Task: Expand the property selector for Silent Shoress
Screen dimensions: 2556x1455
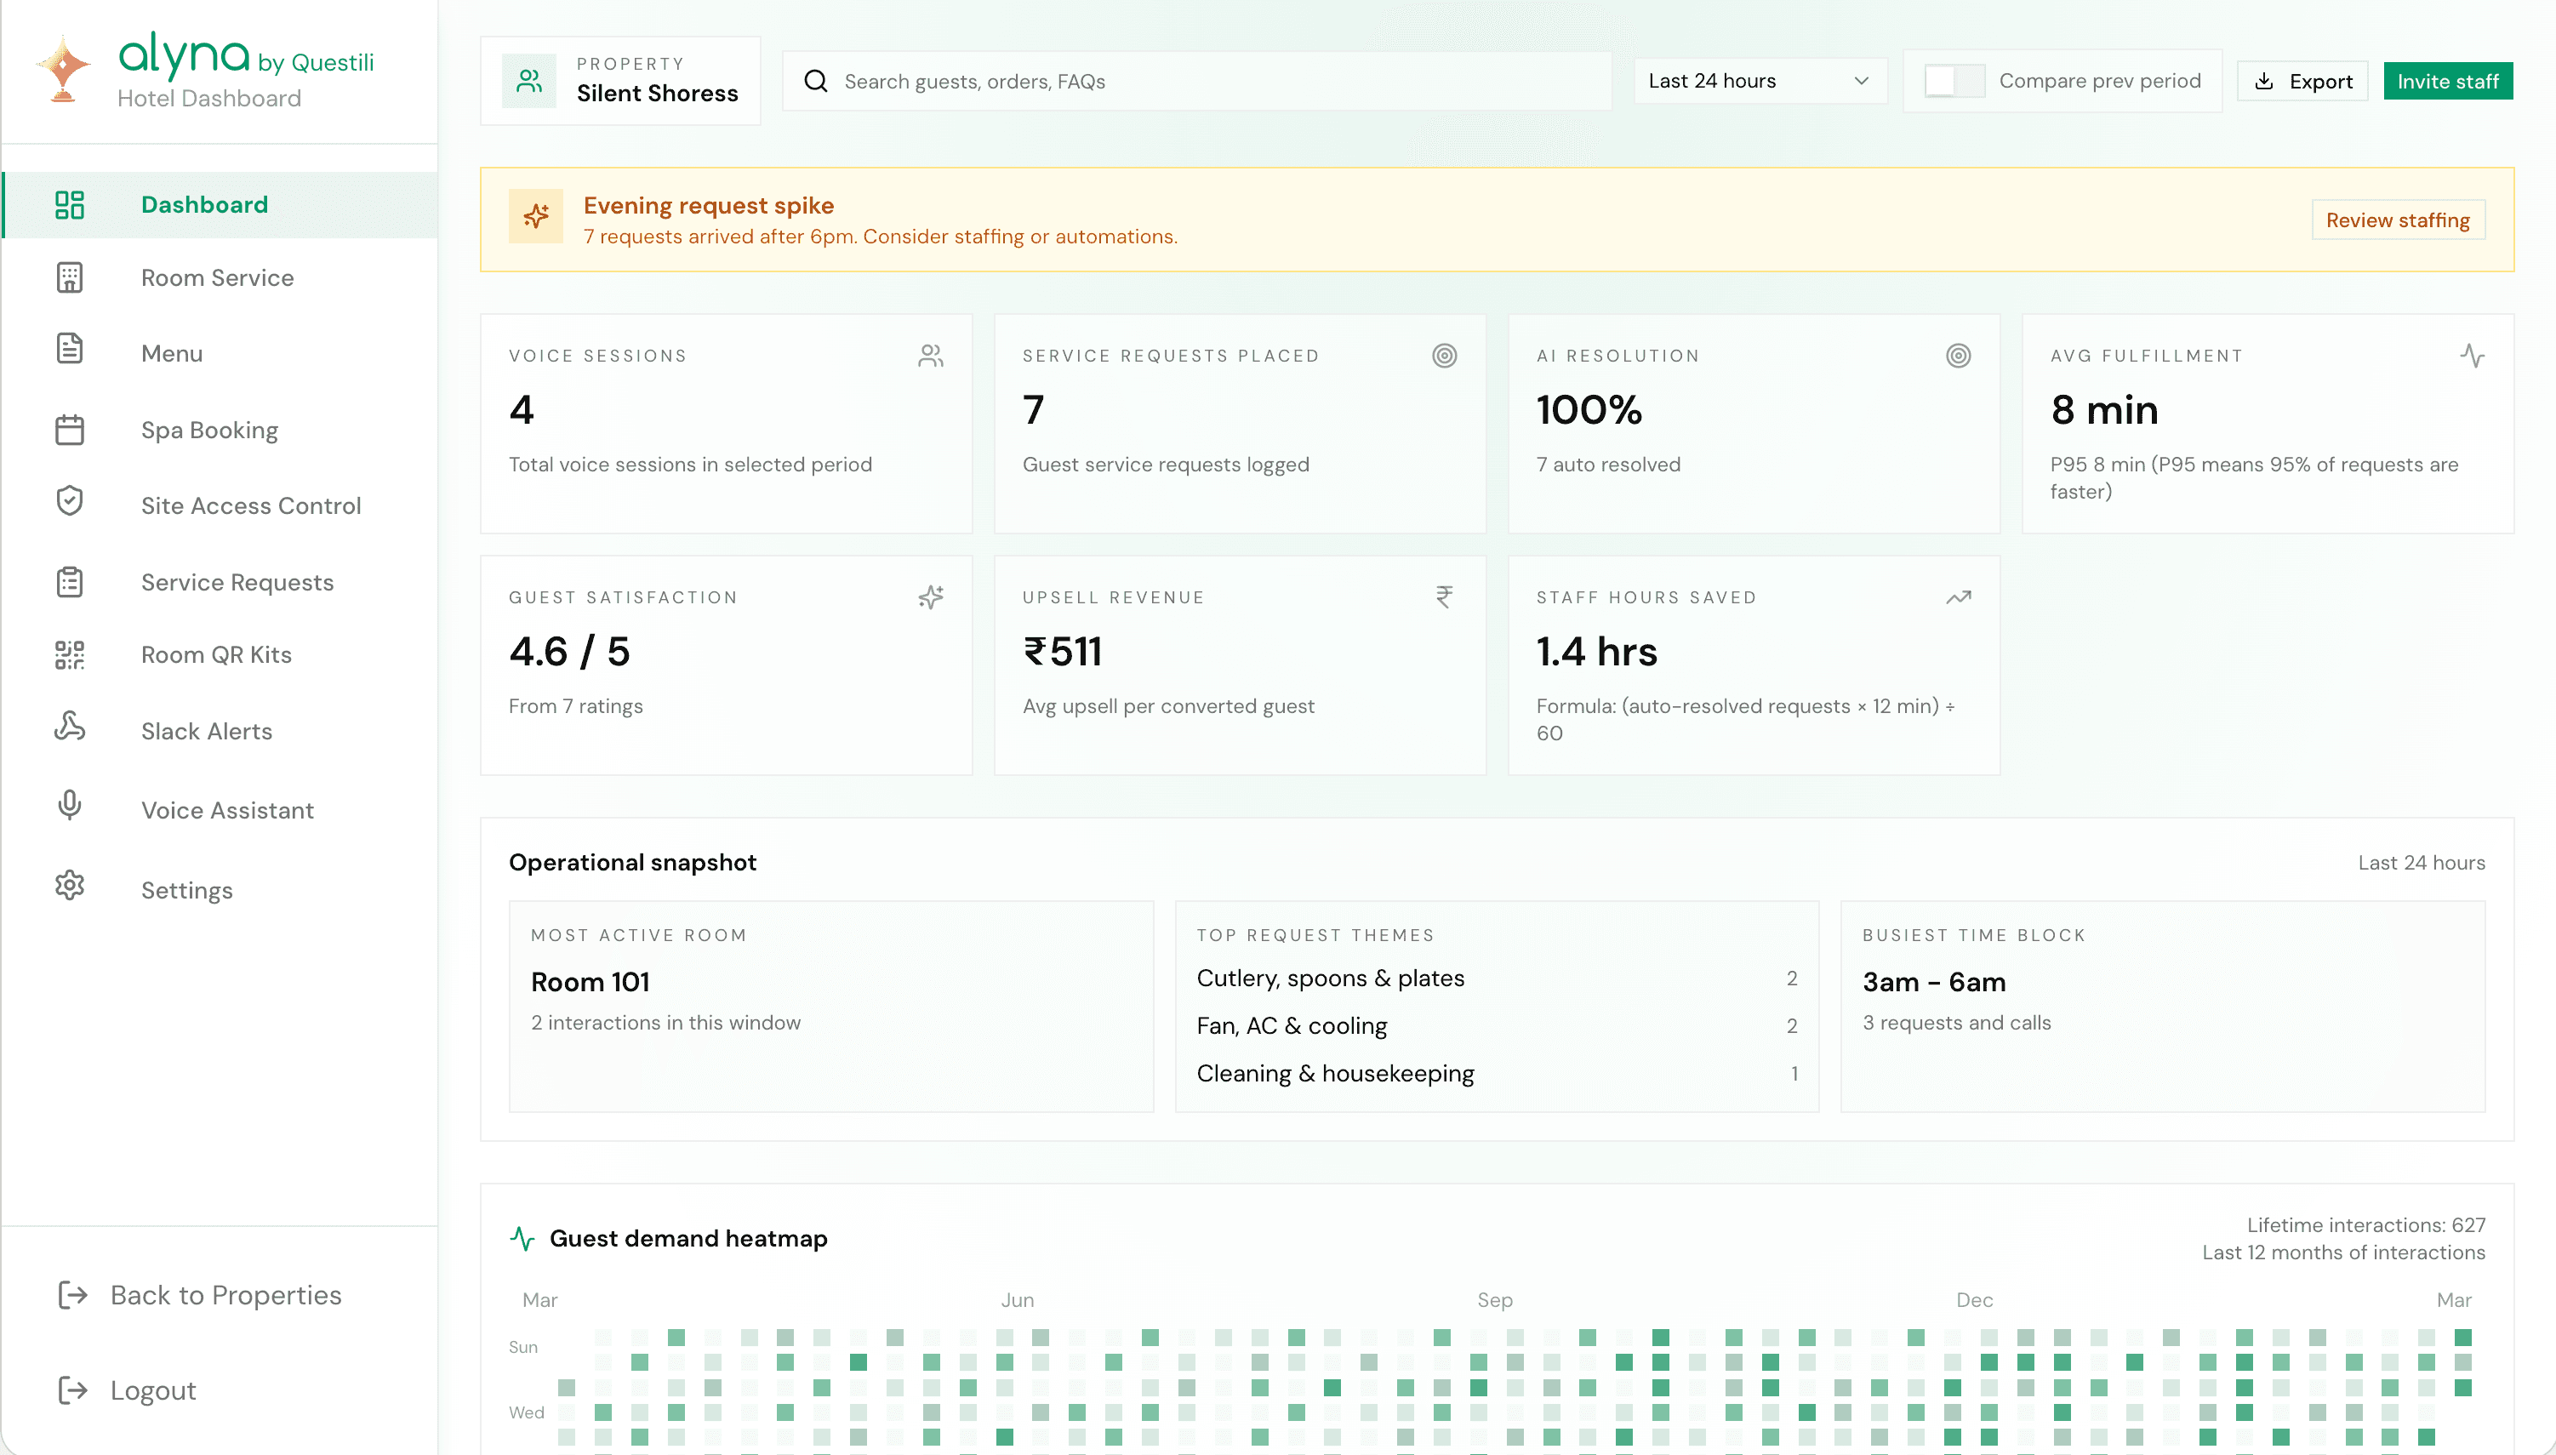Action: click(619, 80)
